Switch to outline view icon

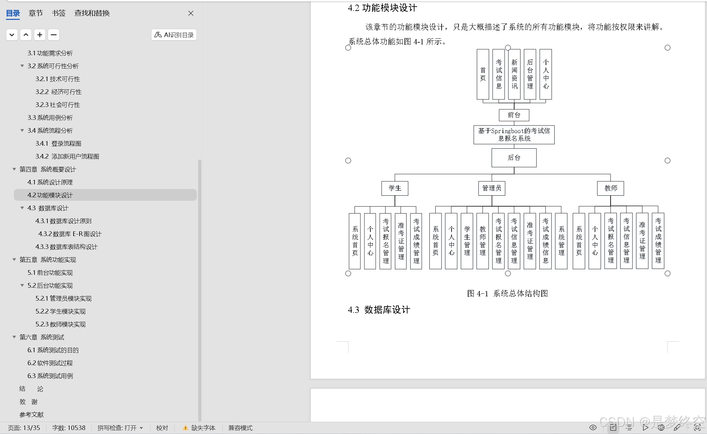tap(629, 427)
